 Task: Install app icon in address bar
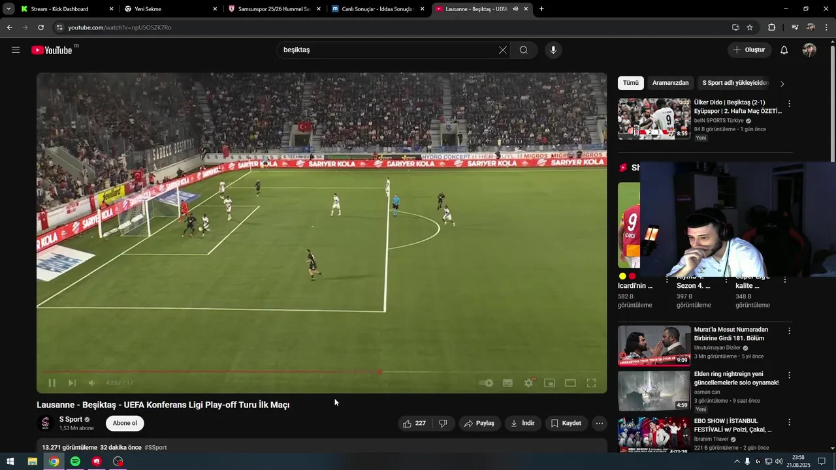coord(735,27)
